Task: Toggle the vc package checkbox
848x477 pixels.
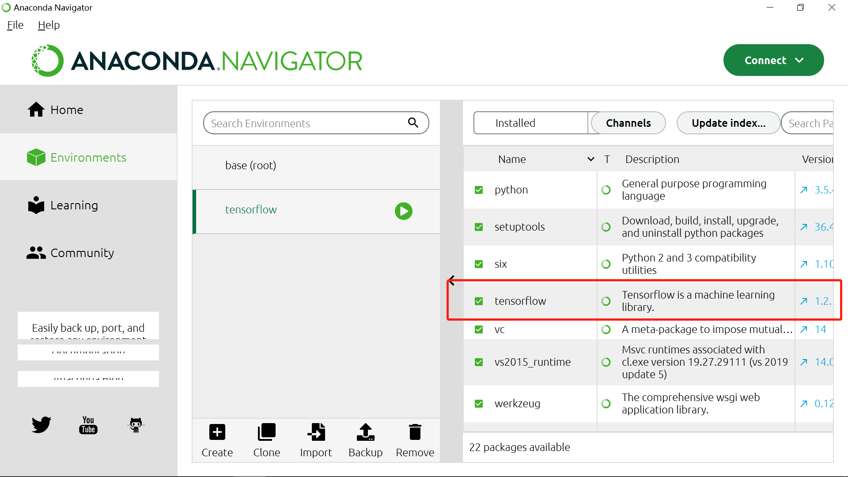Action: [x=479, y=329]
